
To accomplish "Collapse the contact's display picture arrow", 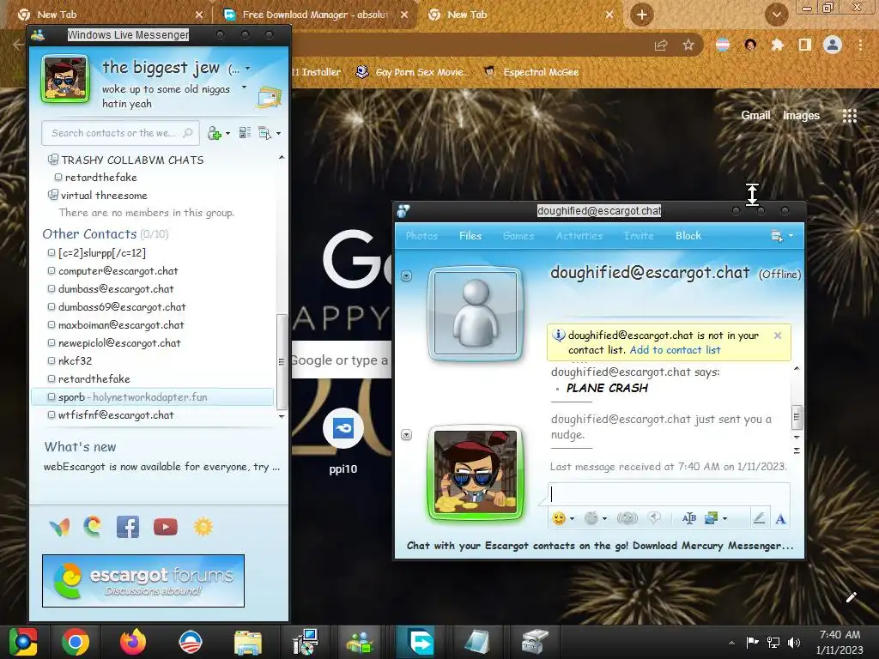I will pyautogui.click(x=406, y=275).
